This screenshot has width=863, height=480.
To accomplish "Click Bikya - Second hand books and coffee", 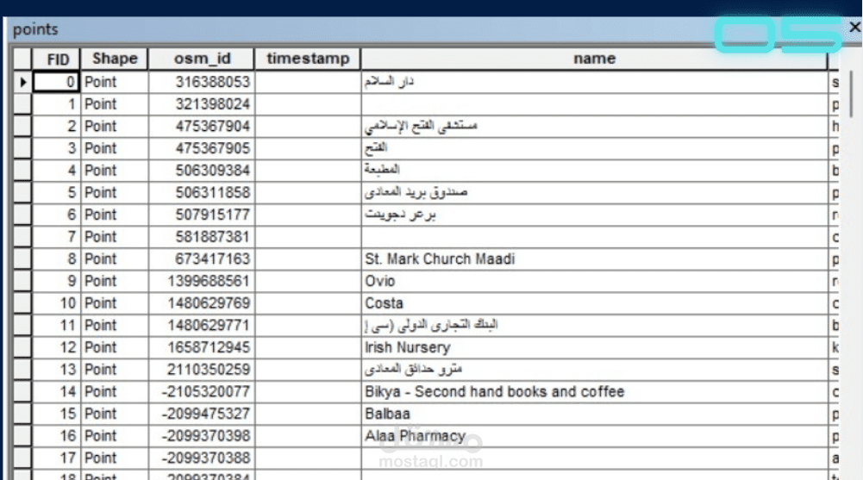I will coord(594,391).
